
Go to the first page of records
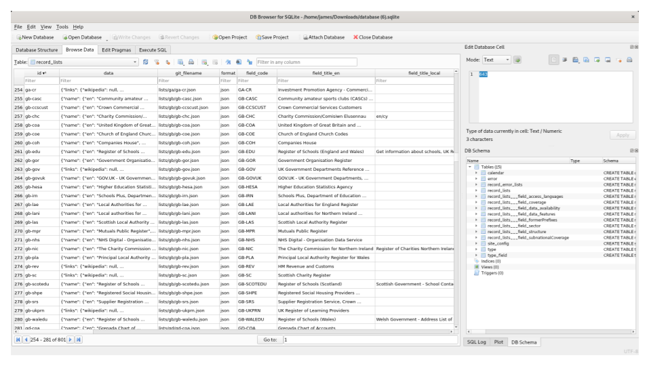(18, 340)
